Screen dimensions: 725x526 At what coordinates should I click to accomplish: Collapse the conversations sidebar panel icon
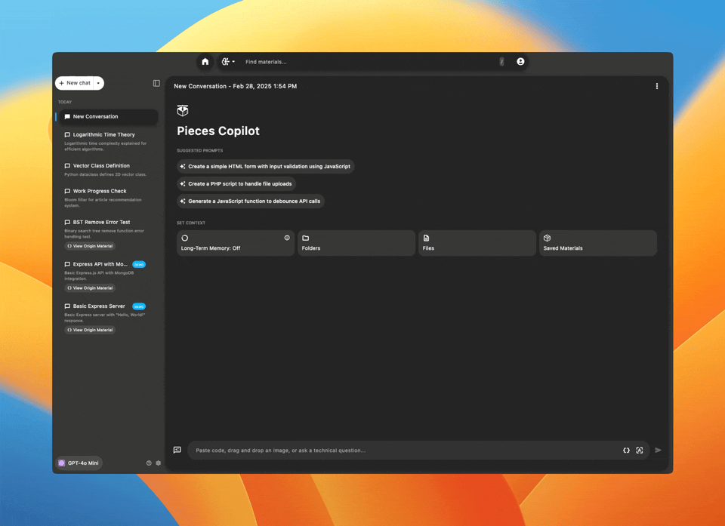[156, 83]
